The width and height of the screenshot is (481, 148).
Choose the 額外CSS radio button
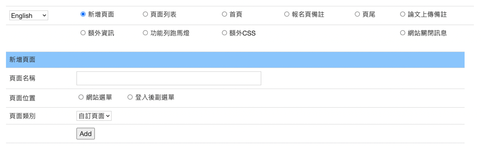[224, 33]
